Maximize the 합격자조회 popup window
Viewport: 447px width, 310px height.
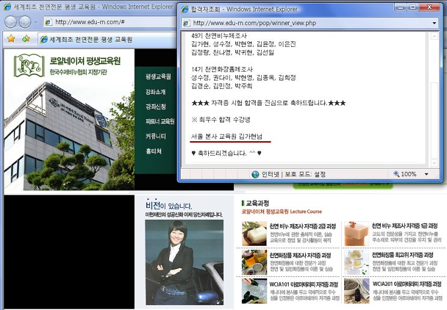[x=413, y=7]
